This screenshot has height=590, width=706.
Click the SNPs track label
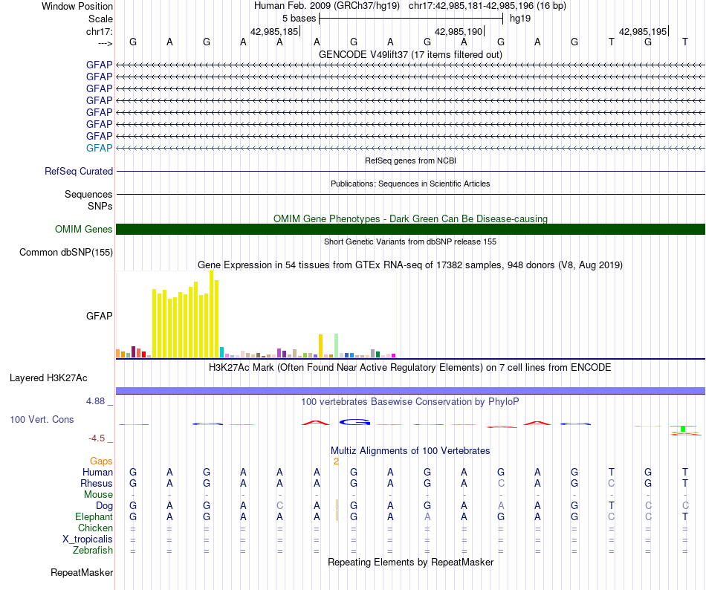tap(100, 206)
